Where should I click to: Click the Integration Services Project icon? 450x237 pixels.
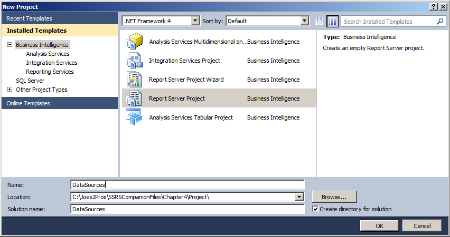coord(134,61)
